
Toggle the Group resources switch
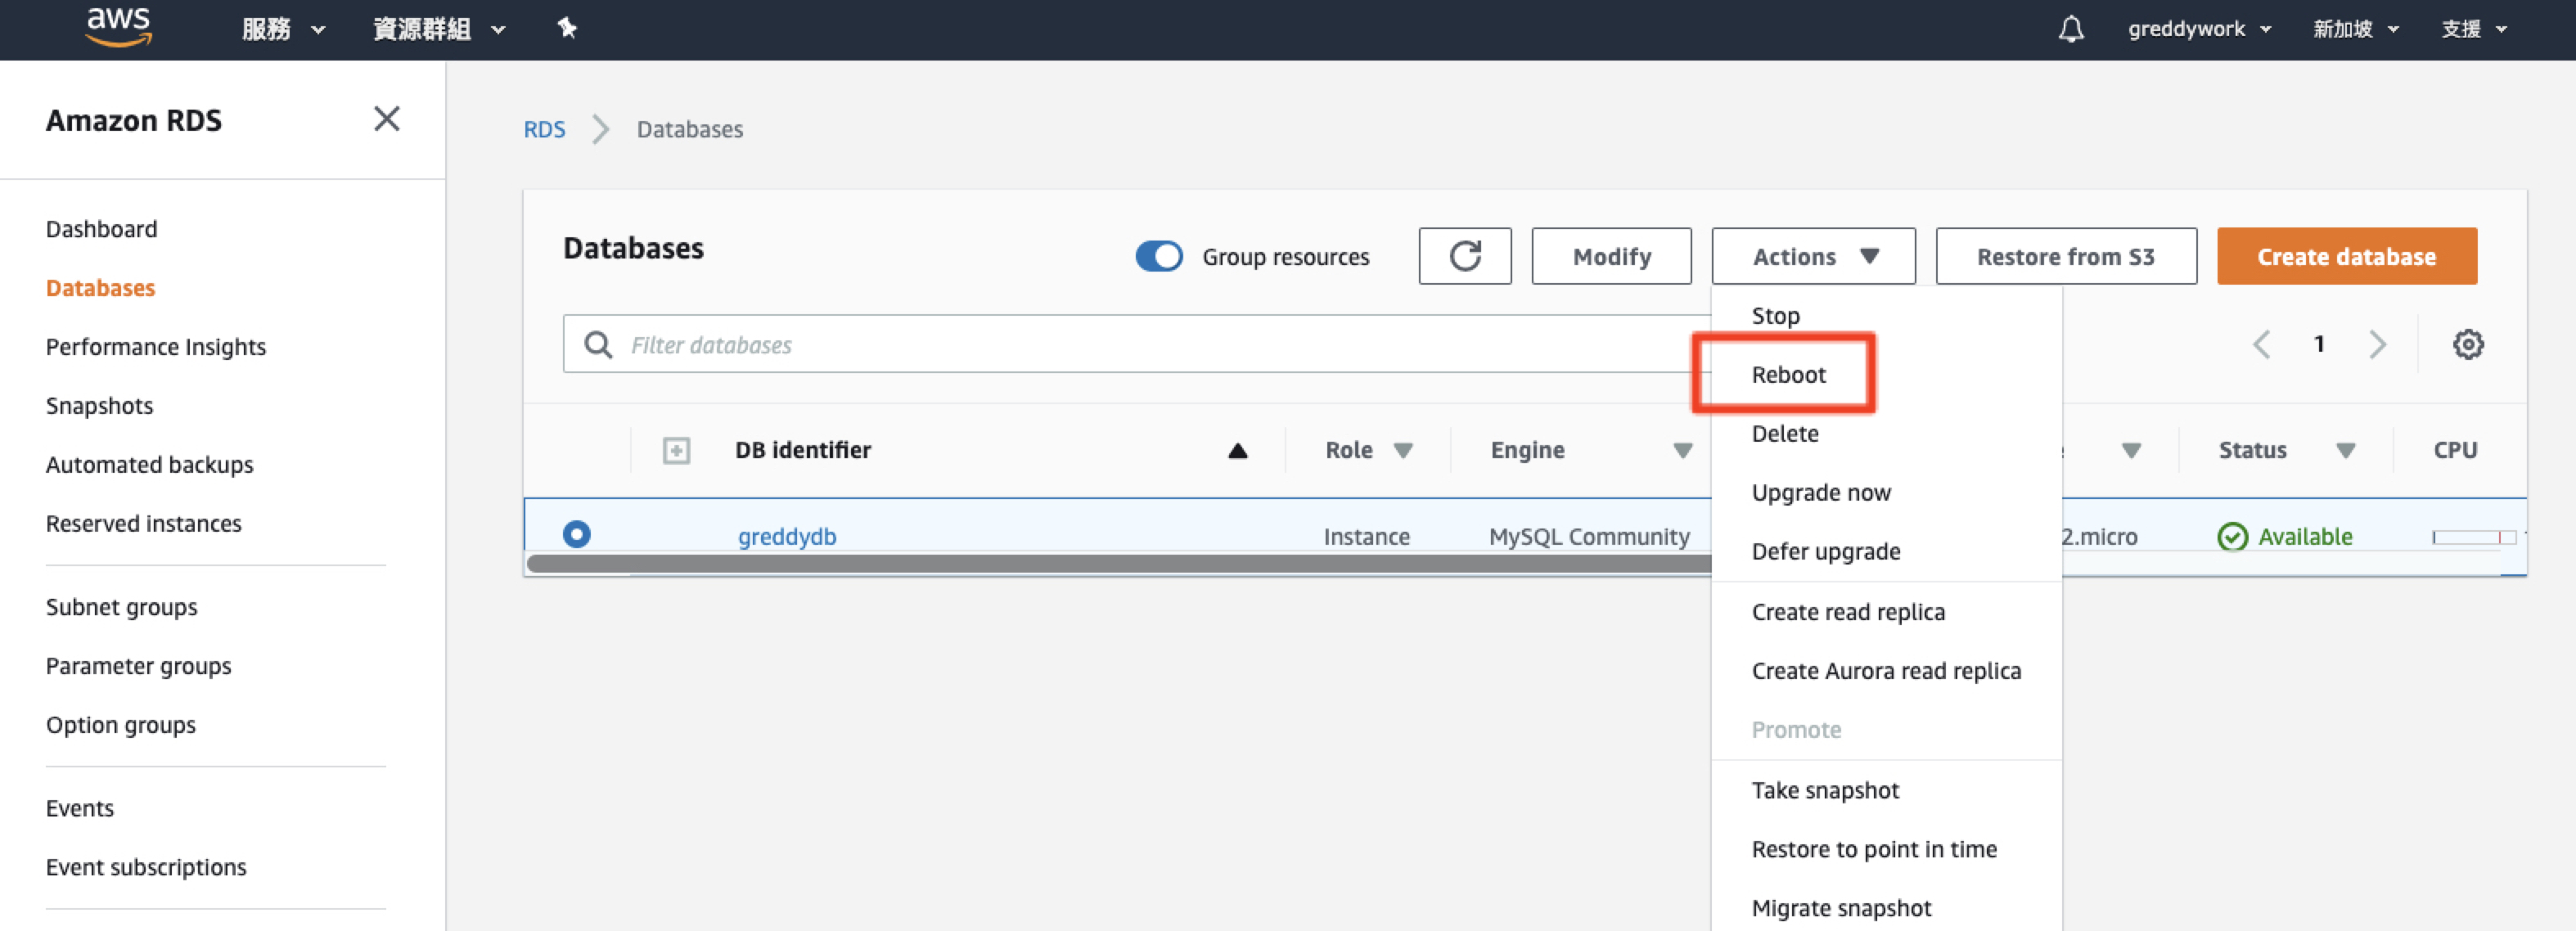coord(1159,257)
